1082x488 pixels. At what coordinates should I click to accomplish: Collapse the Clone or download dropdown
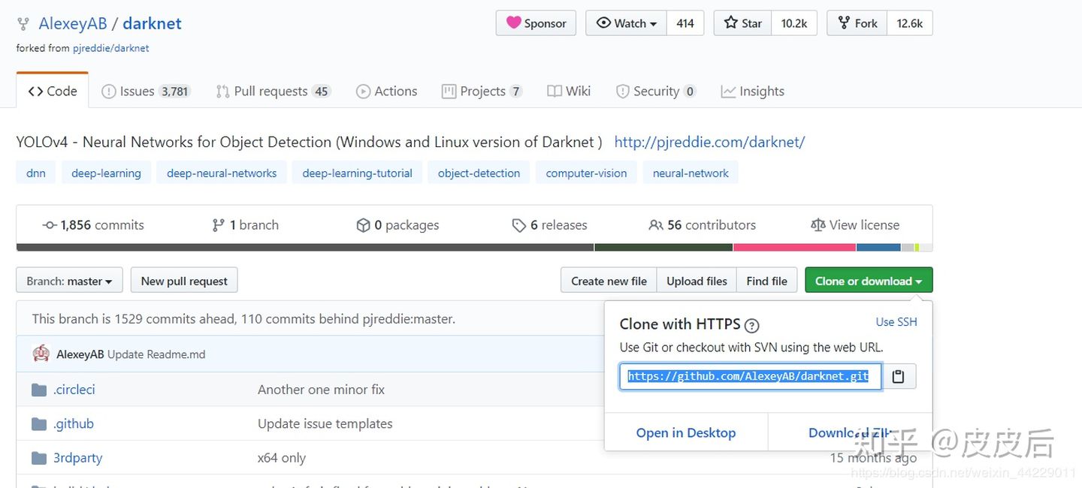click(868, 281)
